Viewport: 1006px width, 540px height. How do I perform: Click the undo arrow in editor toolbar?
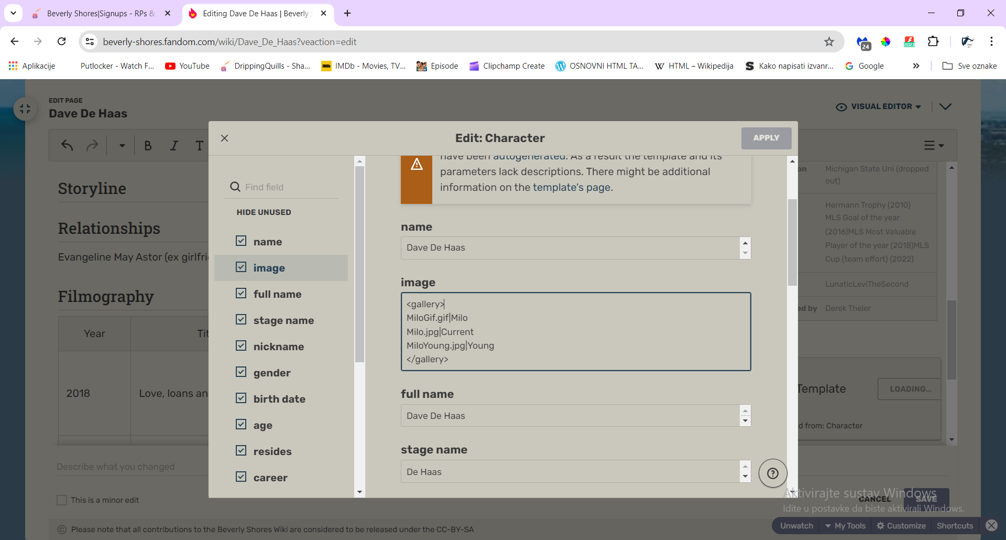pyautogui.click(x=67, y=145)
